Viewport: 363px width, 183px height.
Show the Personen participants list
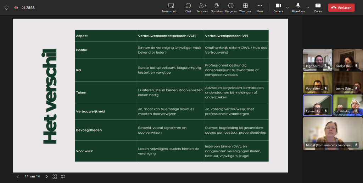[202, 7]
